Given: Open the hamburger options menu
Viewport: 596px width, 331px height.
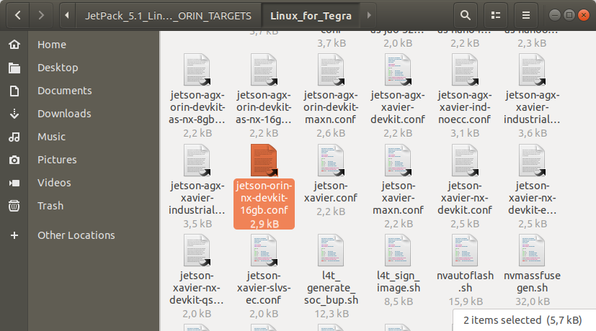Looking at the screenshot, I should (x=526, y=15).
